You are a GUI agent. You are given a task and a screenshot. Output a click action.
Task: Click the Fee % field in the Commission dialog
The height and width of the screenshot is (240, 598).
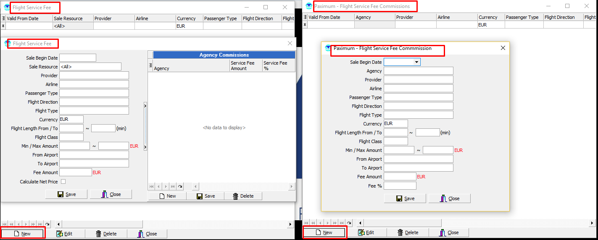click(x=400, y=185)
